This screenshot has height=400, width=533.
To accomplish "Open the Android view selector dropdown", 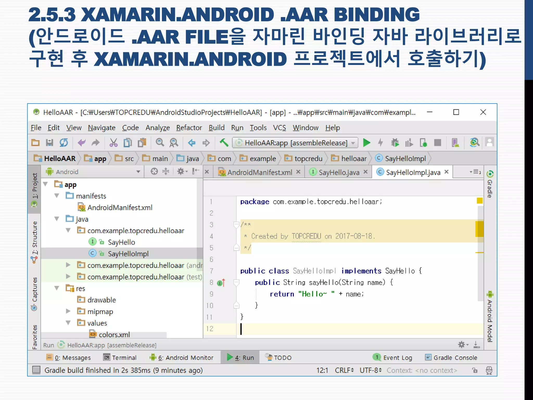I will (93, 172).
